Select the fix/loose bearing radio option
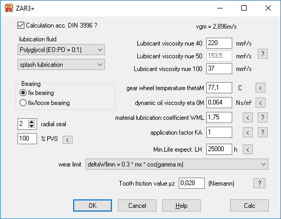The width and height of the screenshot is (281, 219). coord(23,103)
